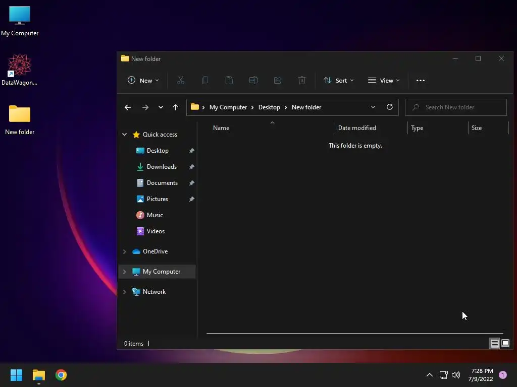Switch to Large icons view in status bar
This screenshot has width=517, height=387.
[505, 344]
